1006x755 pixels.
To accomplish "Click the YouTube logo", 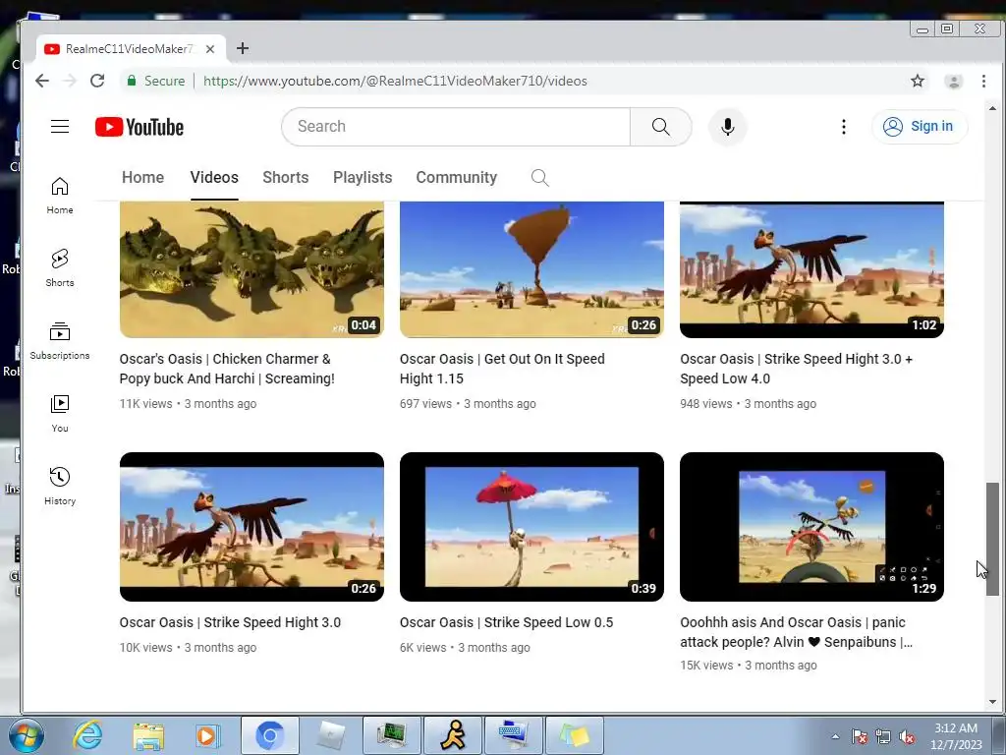I will [x=140, y=127].
